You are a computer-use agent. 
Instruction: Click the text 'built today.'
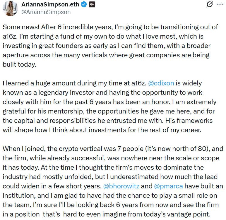point(19,65)
